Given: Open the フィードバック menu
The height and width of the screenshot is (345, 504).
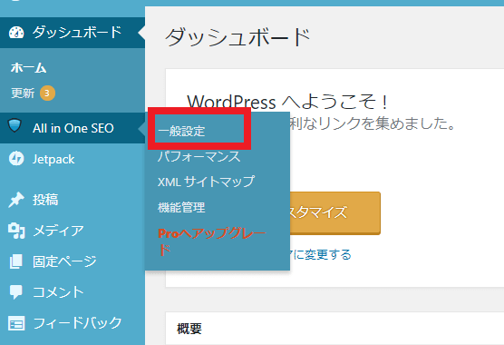Looking at the screenshot, I should pos(77,323).
